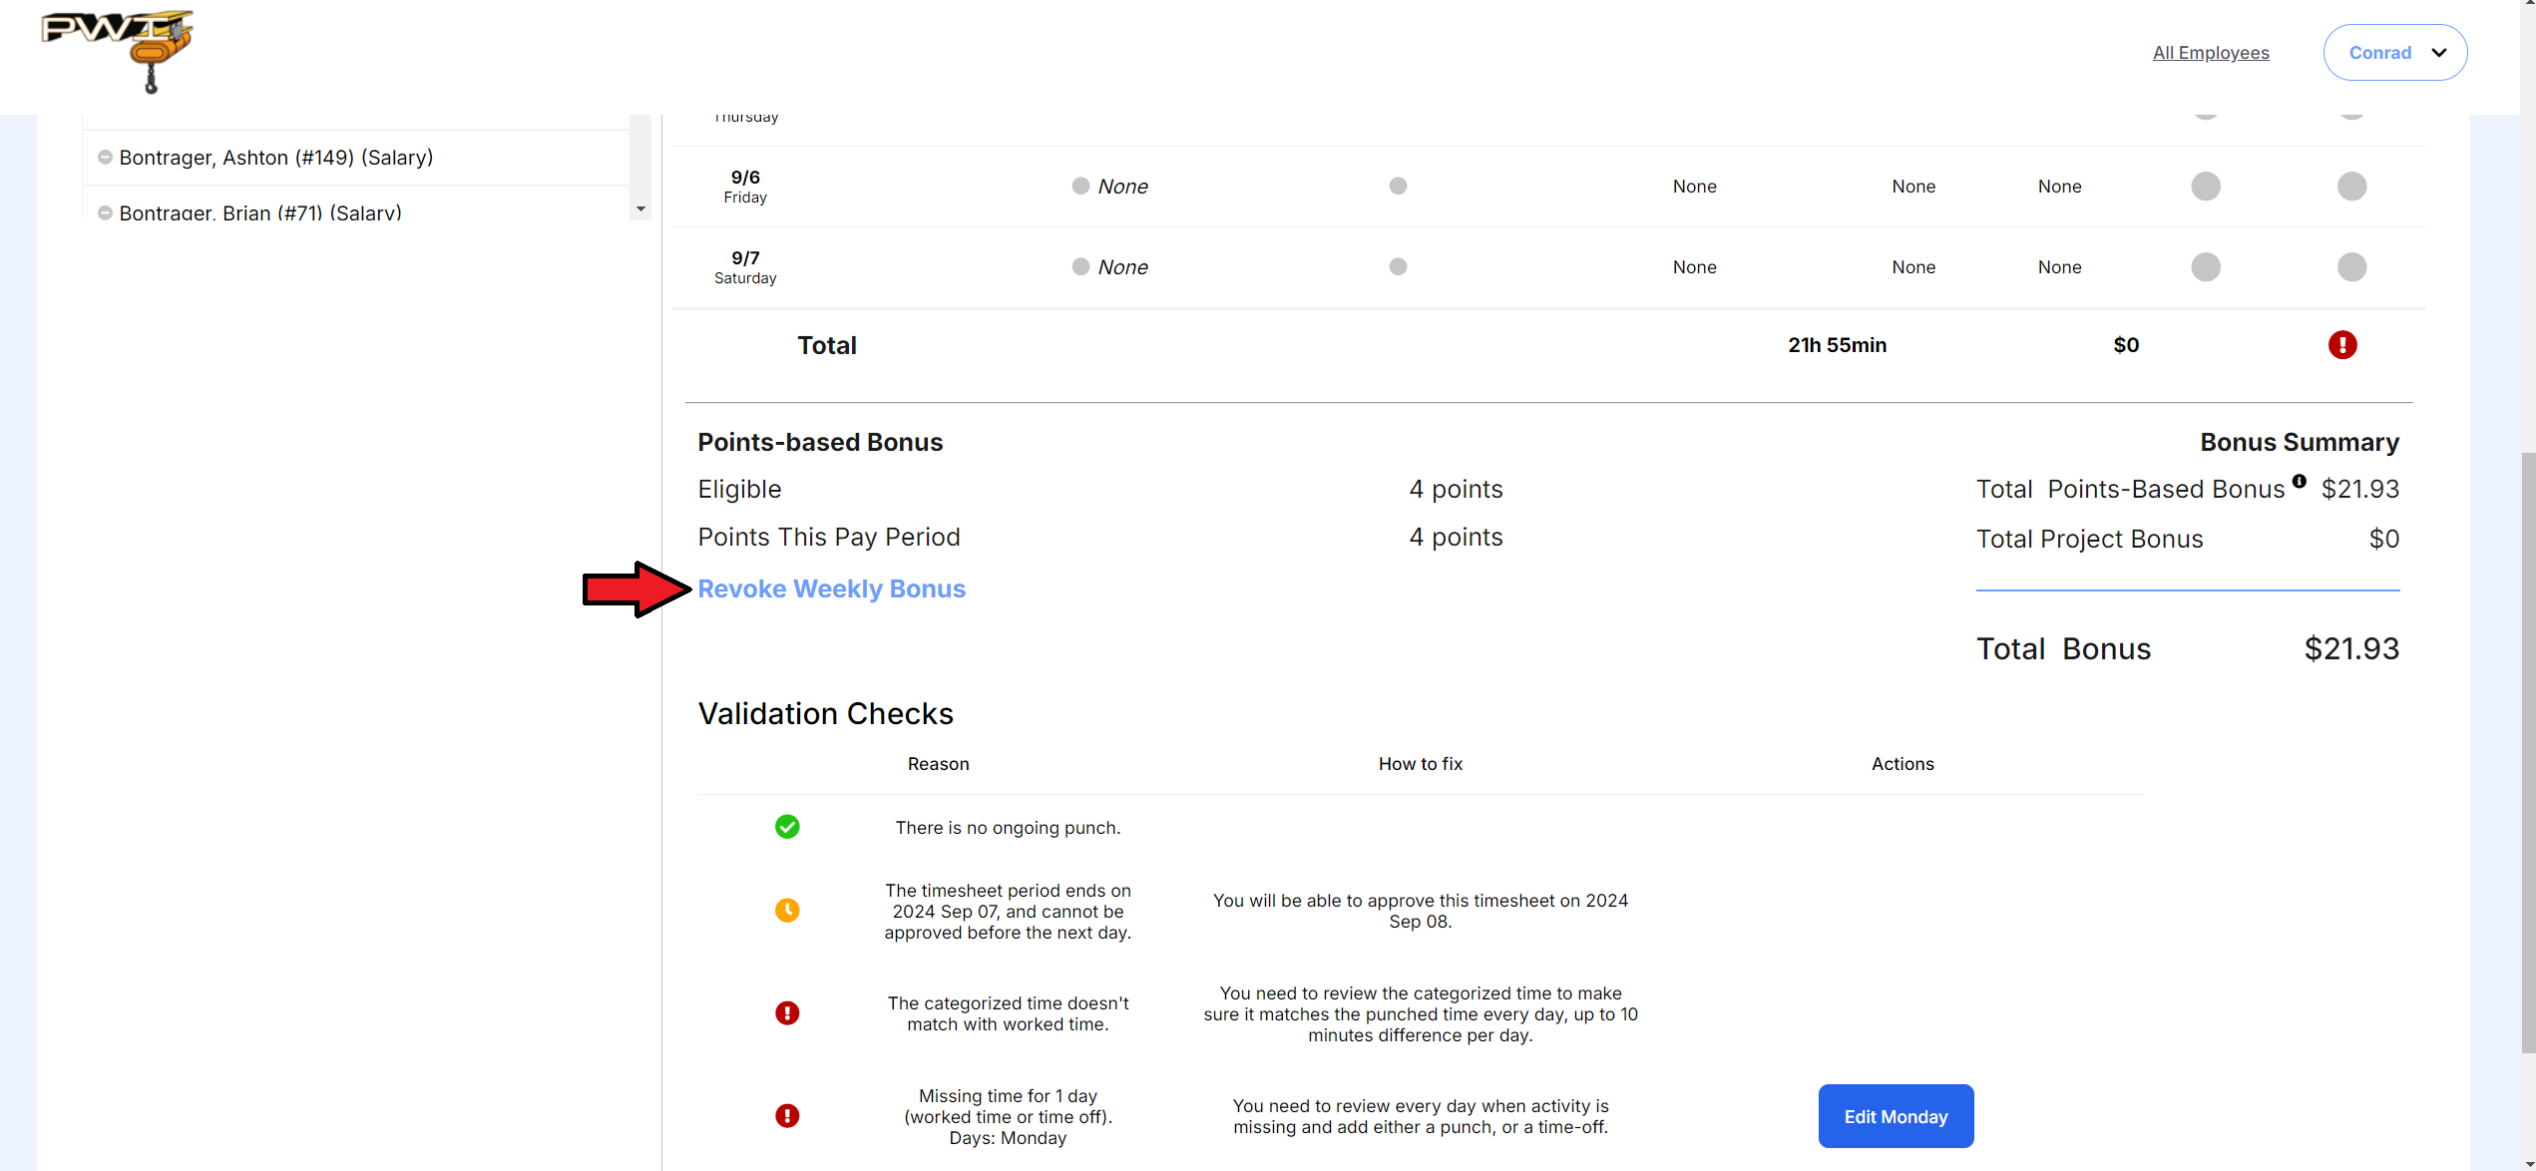Screen dimensions: 2536x1171
Task: Click the page vertical scrollbar thumb
Action: [x=2527, y=753]
